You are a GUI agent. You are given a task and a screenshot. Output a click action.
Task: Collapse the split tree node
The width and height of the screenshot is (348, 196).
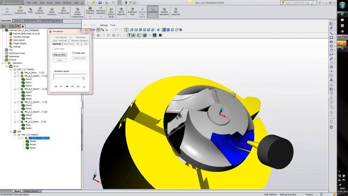point(11,132)
